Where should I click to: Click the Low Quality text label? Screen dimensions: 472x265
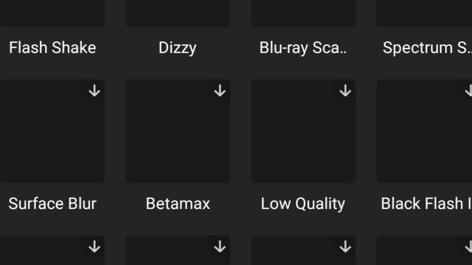(303, 204)
